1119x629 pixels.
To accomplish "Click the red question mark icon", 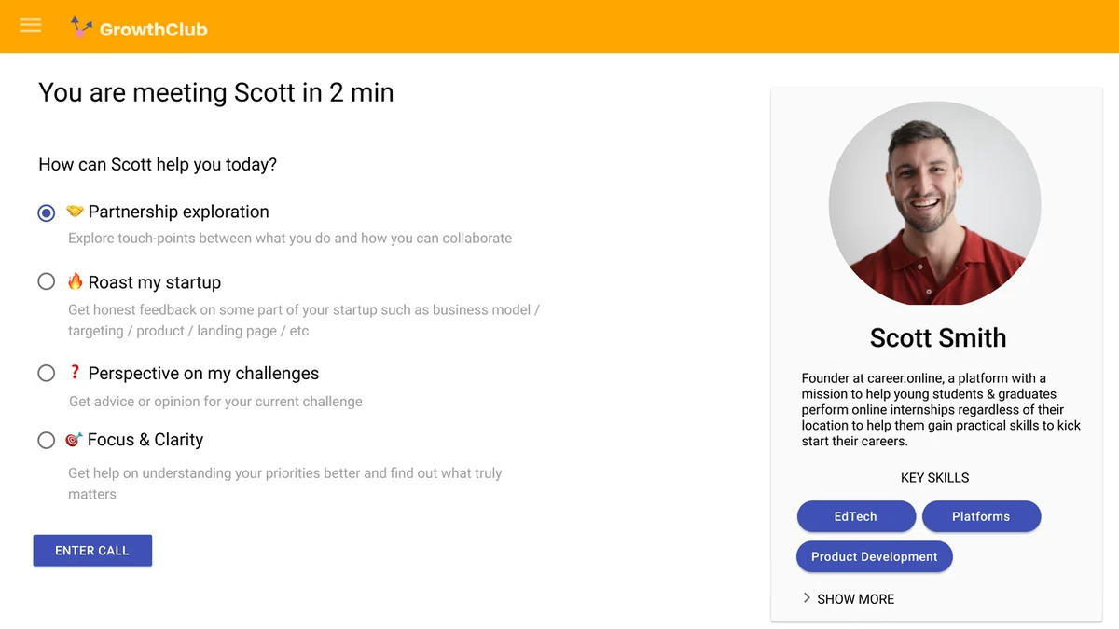I will (x=76, y=371).
